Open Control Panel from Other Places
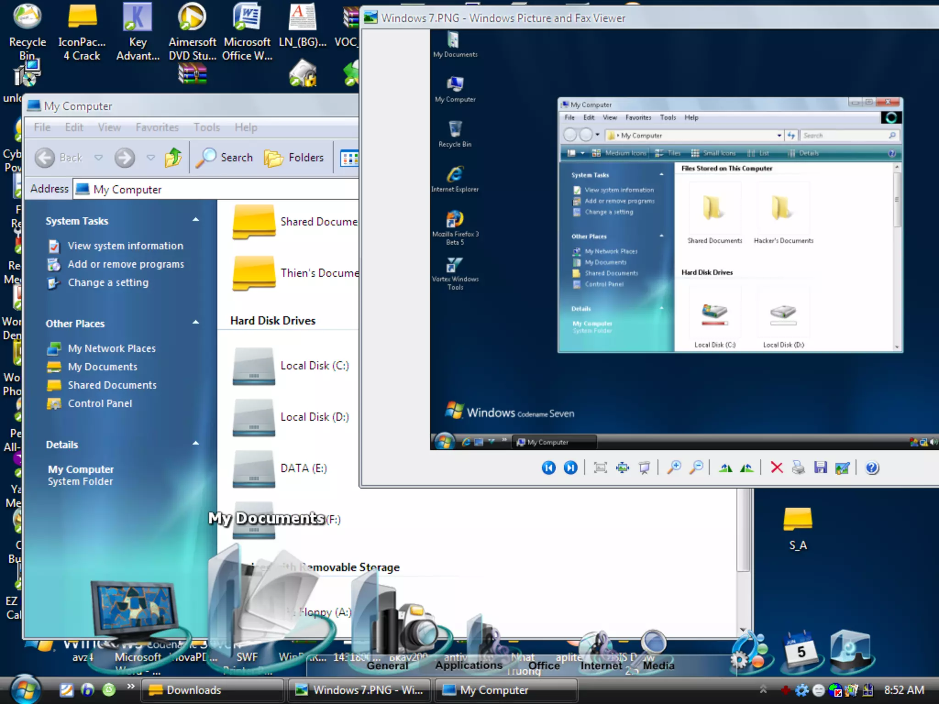The image size is (939, 704). tap(100, 404)
